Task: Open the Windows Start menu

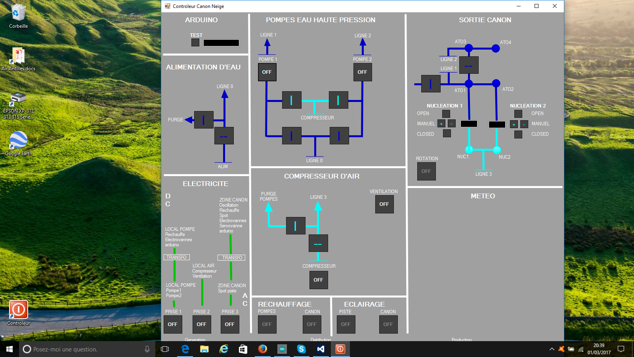Action: (x=10, y=349)
